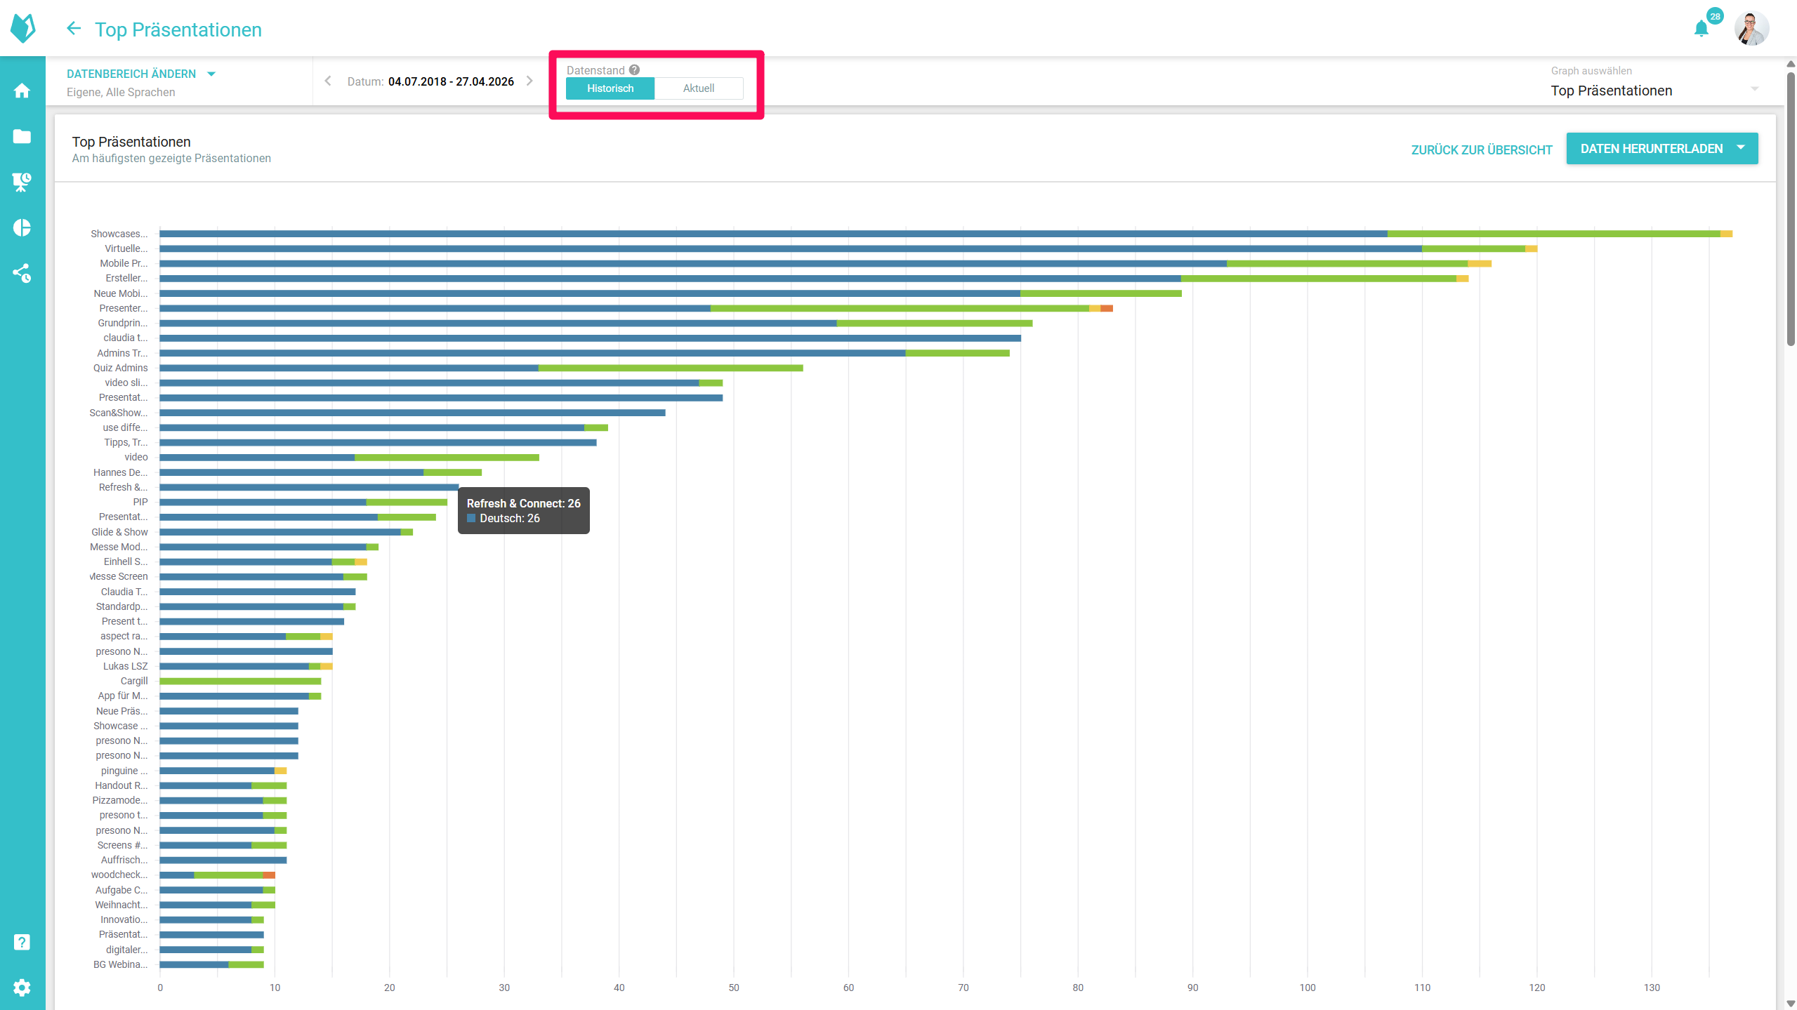The width and height of the screenshot is (1797, 1010).
Task: Expand the Datenbereich ändern dropdown
Action: [x=141, y=74]
